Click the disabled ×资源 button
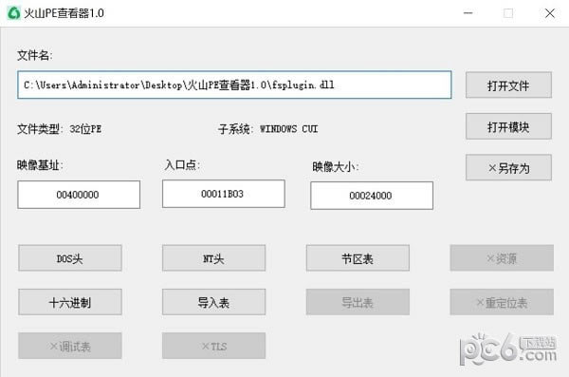Image resolution: width=569 pixels, height=377 pixels. tap(502, 258)
